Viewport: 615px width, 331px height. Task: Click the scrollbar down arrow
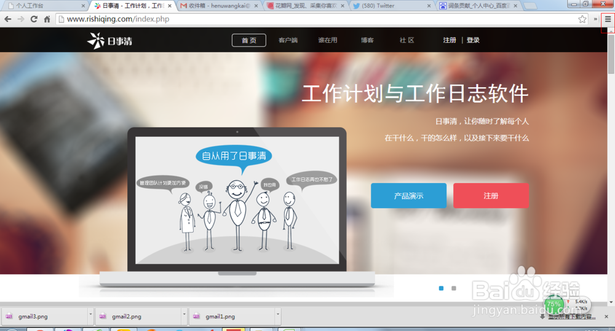611,302
